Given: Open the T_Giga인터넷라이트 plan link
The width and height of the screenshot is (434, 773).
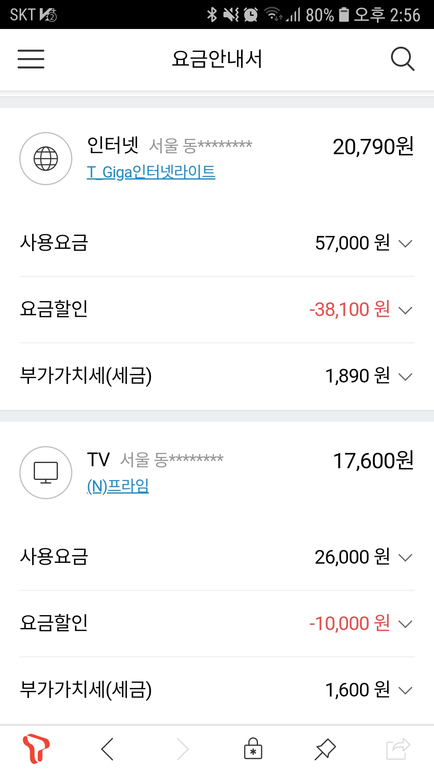Looking at the screenshot, I should click(x=151, y=172).
